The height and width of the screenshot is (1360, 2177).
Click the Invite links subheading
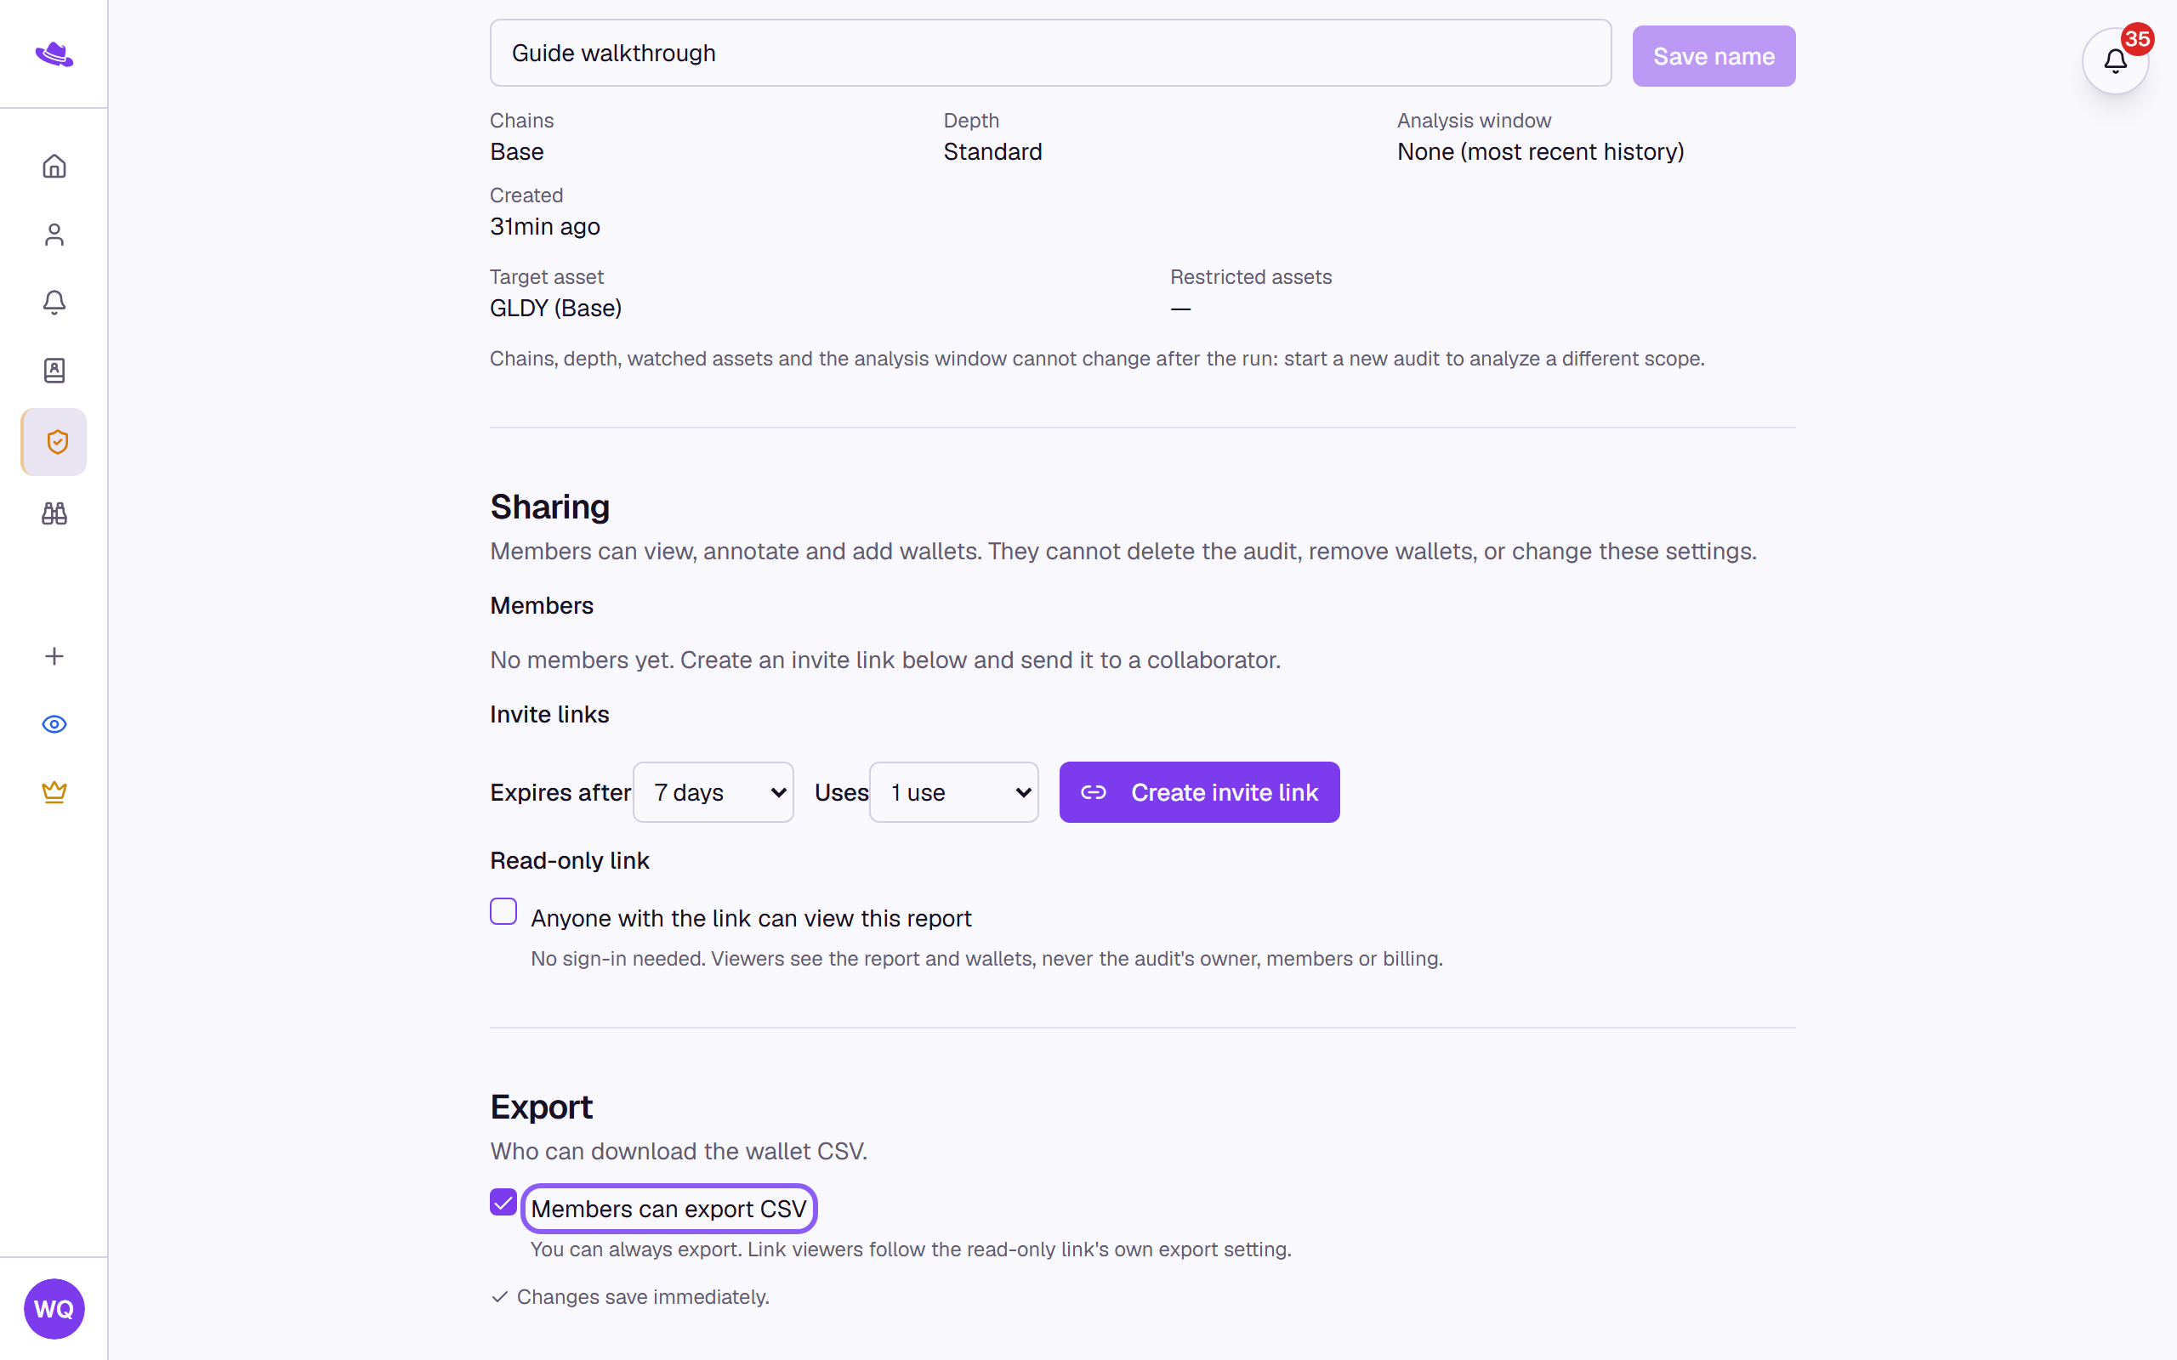point(549,714)
